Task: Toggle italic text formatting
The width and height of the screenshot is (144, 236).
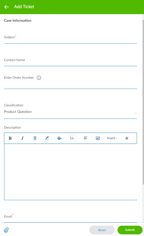Action: (x=22, y=138)
